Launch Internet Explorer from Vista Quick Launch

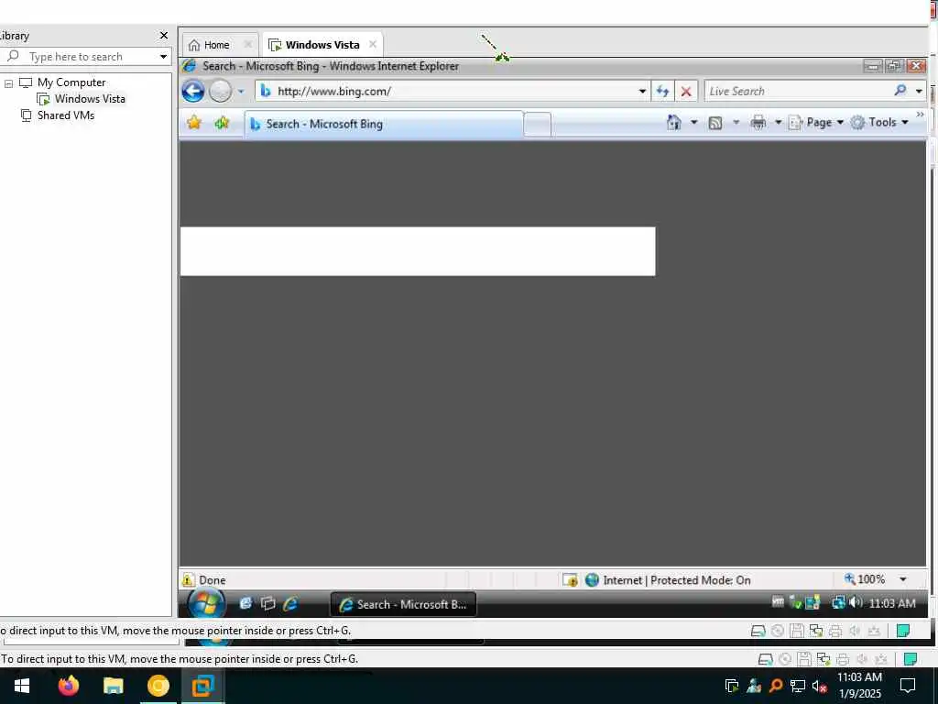pos(290,603)
